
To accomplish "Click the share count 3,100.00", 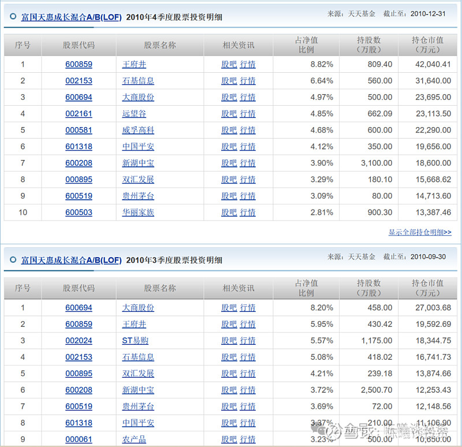I will click(377, 163).
